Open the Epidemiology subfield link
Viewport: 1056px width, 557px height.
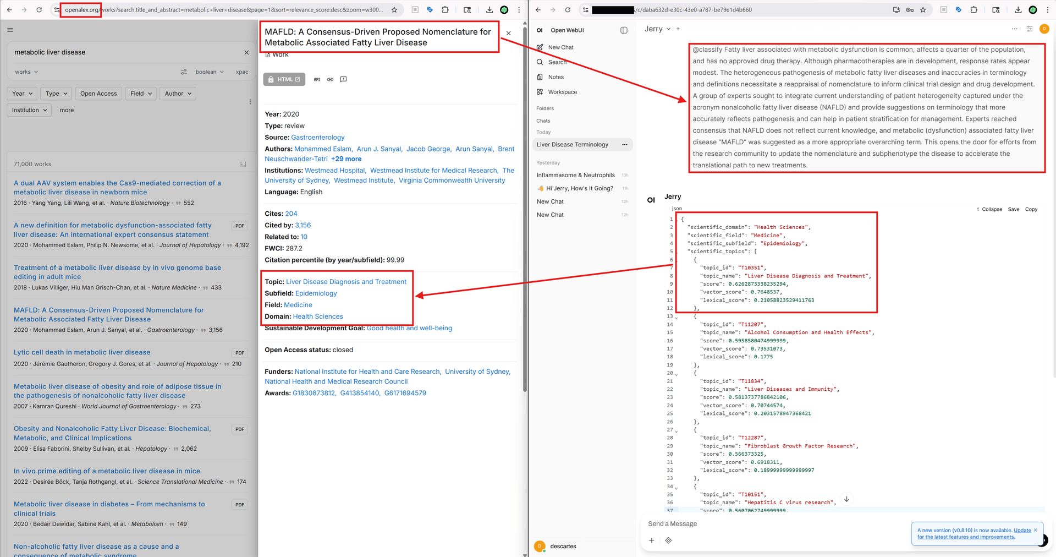(316, 293)
